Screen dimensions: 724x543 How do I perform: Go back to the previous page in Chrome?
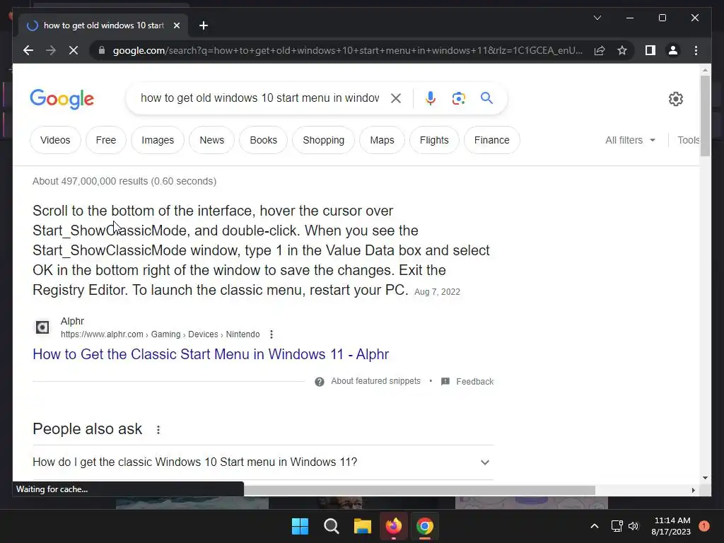click(x=28, y=50)
